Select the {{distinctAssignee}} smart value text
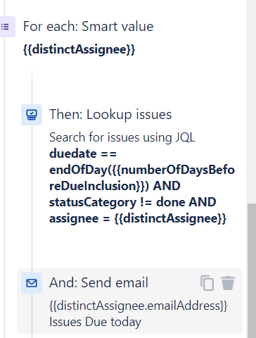 79,49
